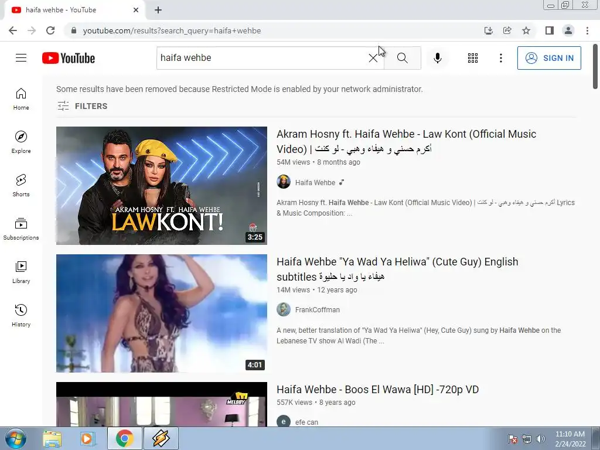This screenshot has width=600, height=450.
Task: Start voice search with the microphone icon
Action: 437,58
